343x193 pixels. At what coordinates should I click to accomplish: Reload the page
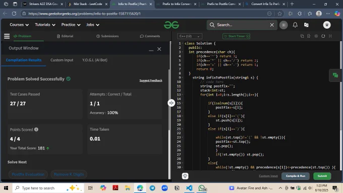tap(14, 14)
